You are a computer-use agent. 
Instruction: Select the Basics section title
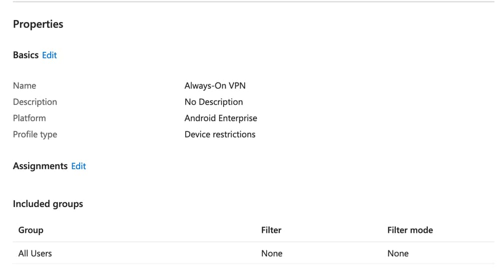(26, 55)
